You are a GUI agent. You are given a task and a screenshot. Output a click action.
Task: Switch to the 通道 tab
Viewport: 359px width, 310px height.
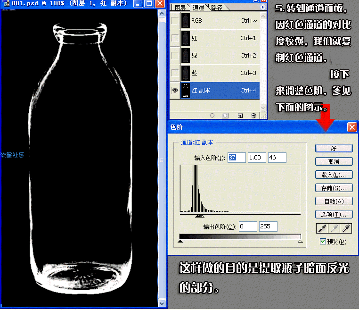point(198,8)
